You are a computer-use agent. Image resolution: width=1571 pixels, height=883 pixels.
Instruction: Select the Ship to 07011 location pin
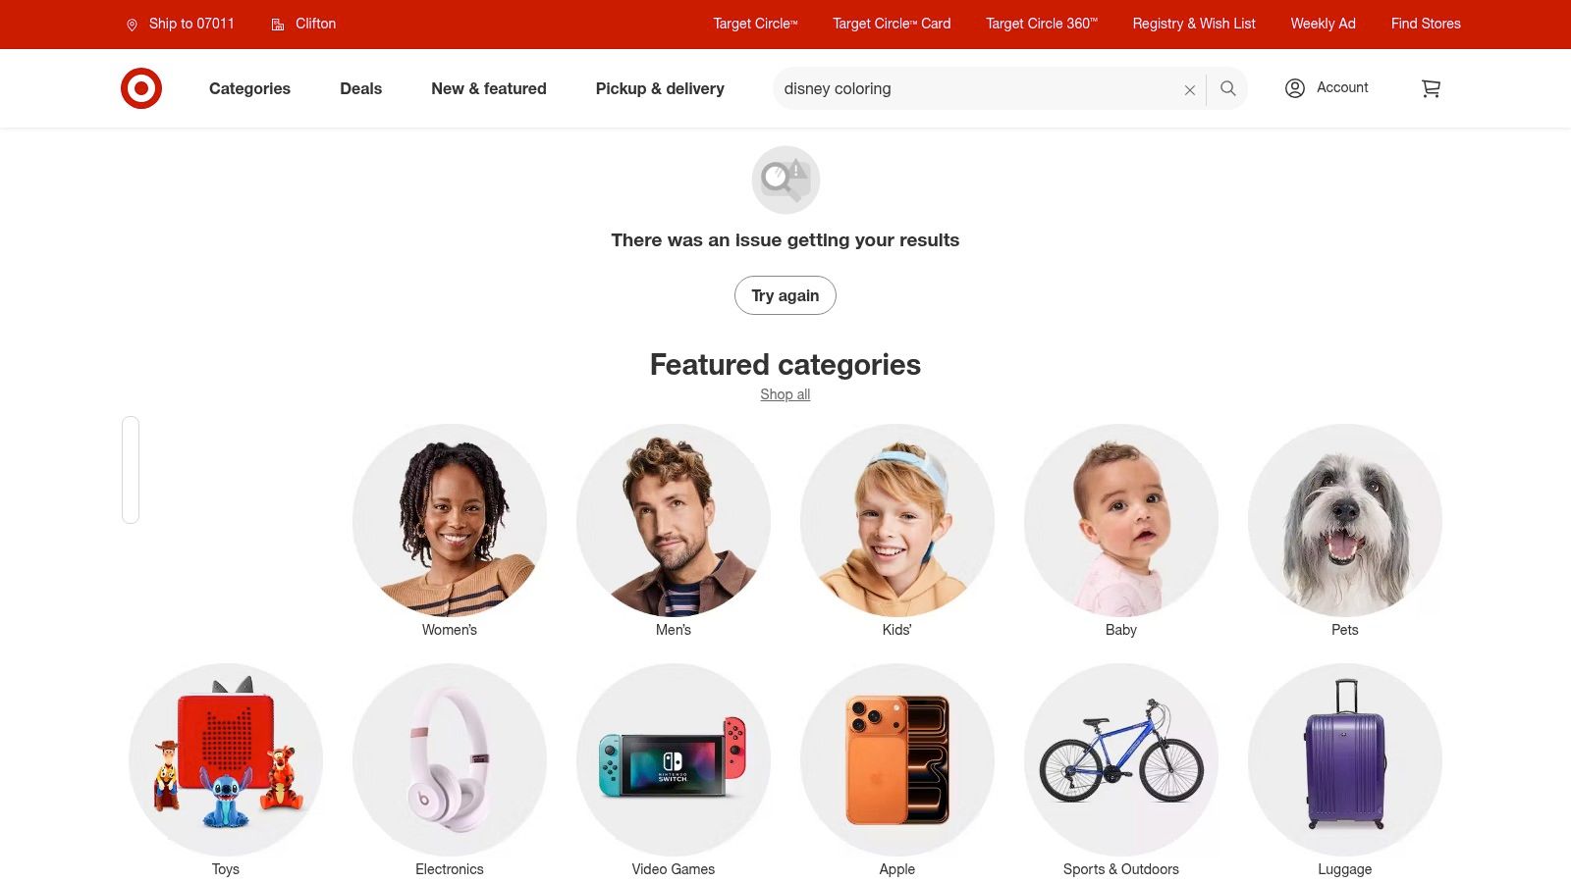(x=132, y=25)
